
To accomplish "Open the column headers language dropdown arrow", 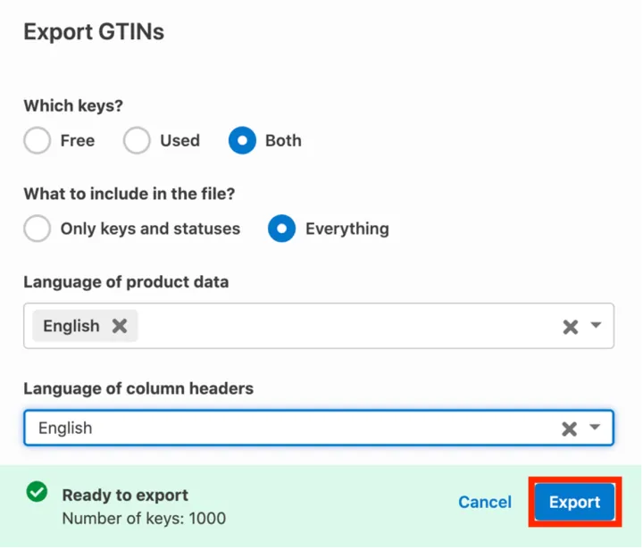I will pos(596,428).
